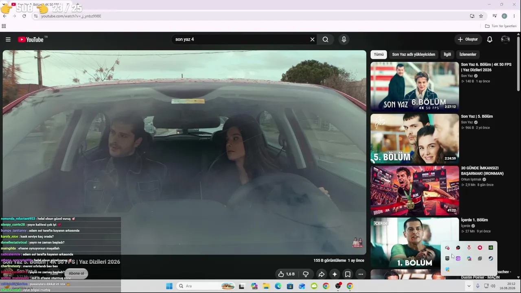Open YouTube notifications bell
The height and width of the screenshot is (293, 521).
click(x=490, y=39)
